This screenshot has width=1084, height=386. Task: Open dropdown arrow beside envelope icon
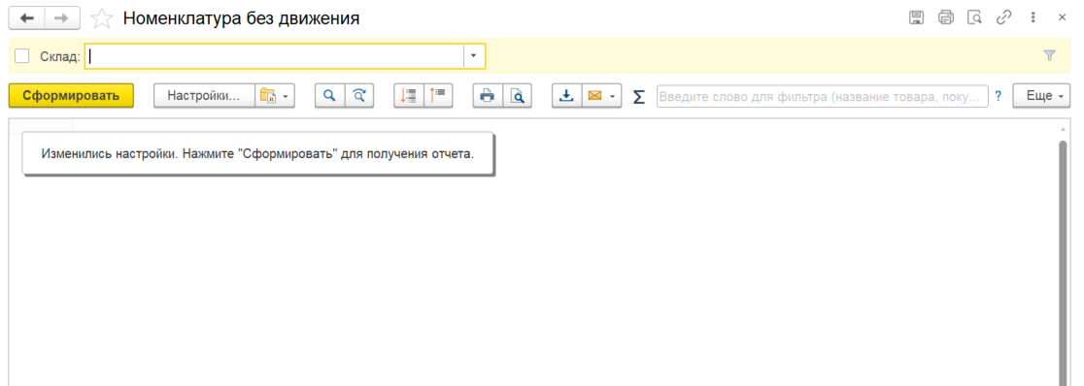click(613, 96)
